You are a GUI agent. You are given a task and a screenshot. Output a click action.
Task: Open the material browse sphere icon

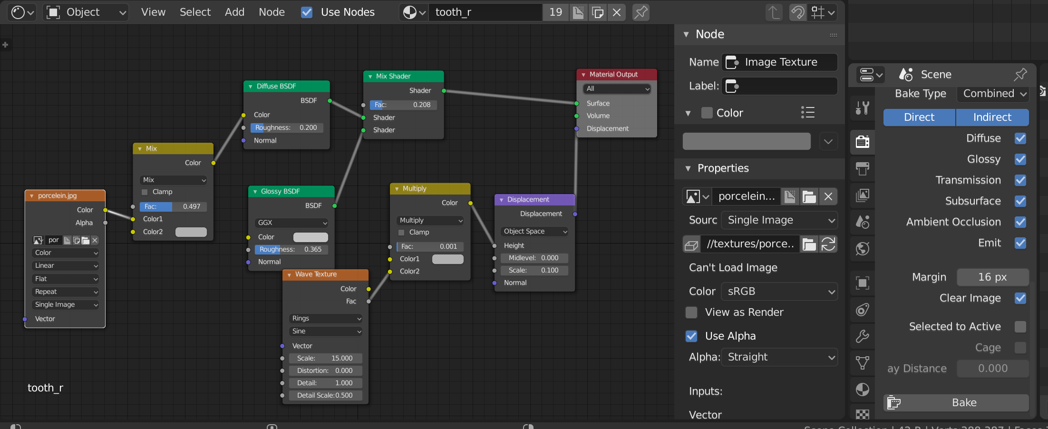(413, 12)
